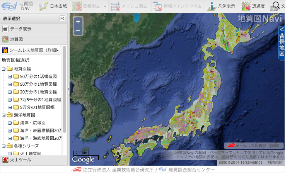Expand 50万分の1活構造図 folder node
Image resolution: width=285 pixels, height=173 pixels.
click(x=10, y=76)
